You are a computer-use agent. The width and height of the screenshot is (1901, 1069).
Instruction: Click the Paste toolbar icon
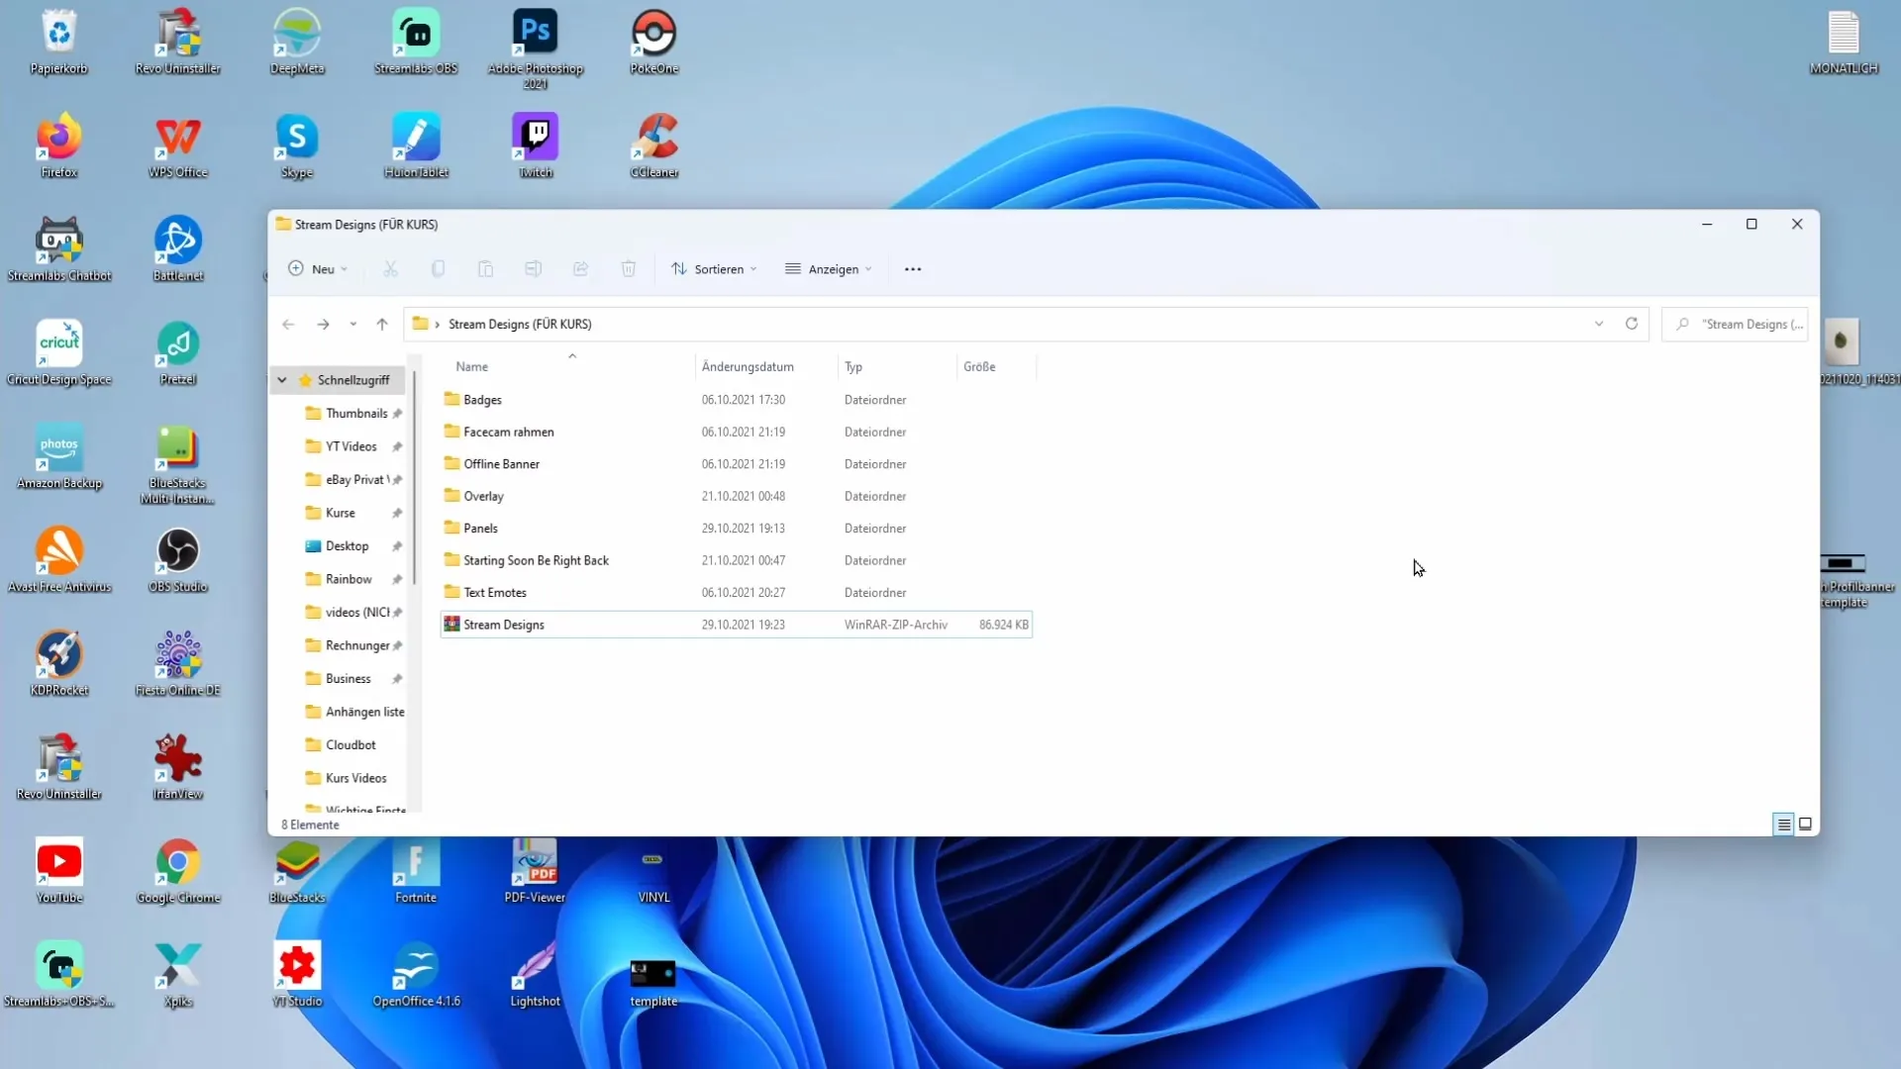tap(485, 269)
